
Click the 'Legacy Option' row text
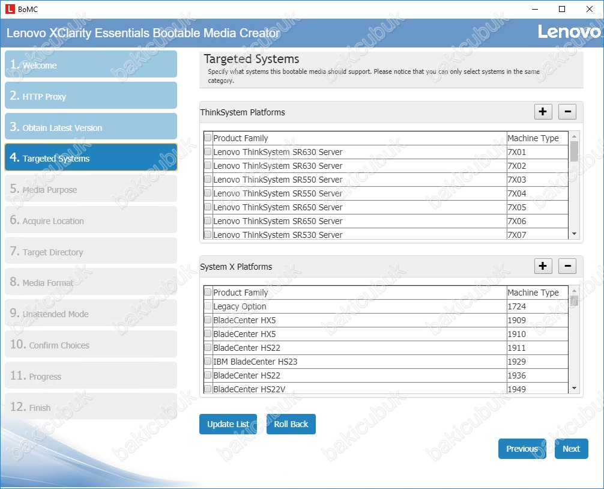240,306
